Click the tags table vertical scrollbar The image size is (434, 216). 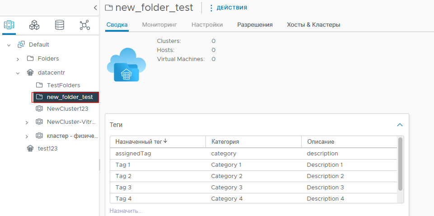[400, 164]
